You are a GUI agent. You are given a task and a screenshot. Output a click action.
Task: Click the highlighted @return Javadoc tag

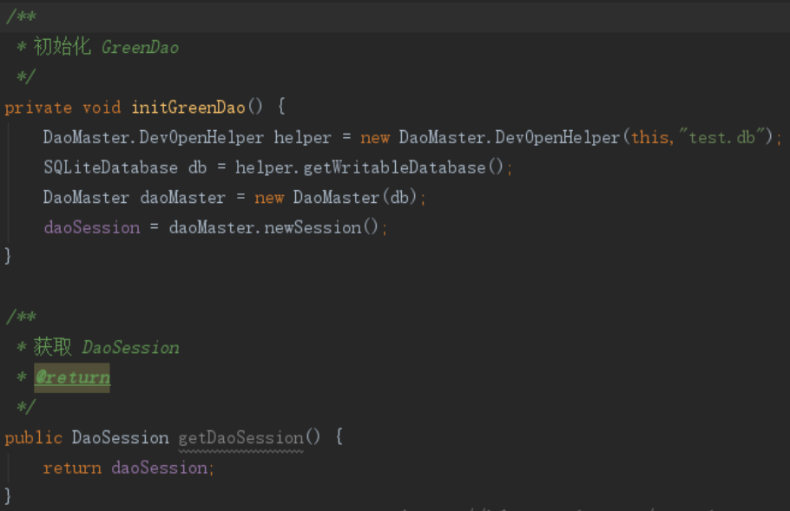pyautogui.click(x=72, y=377)
